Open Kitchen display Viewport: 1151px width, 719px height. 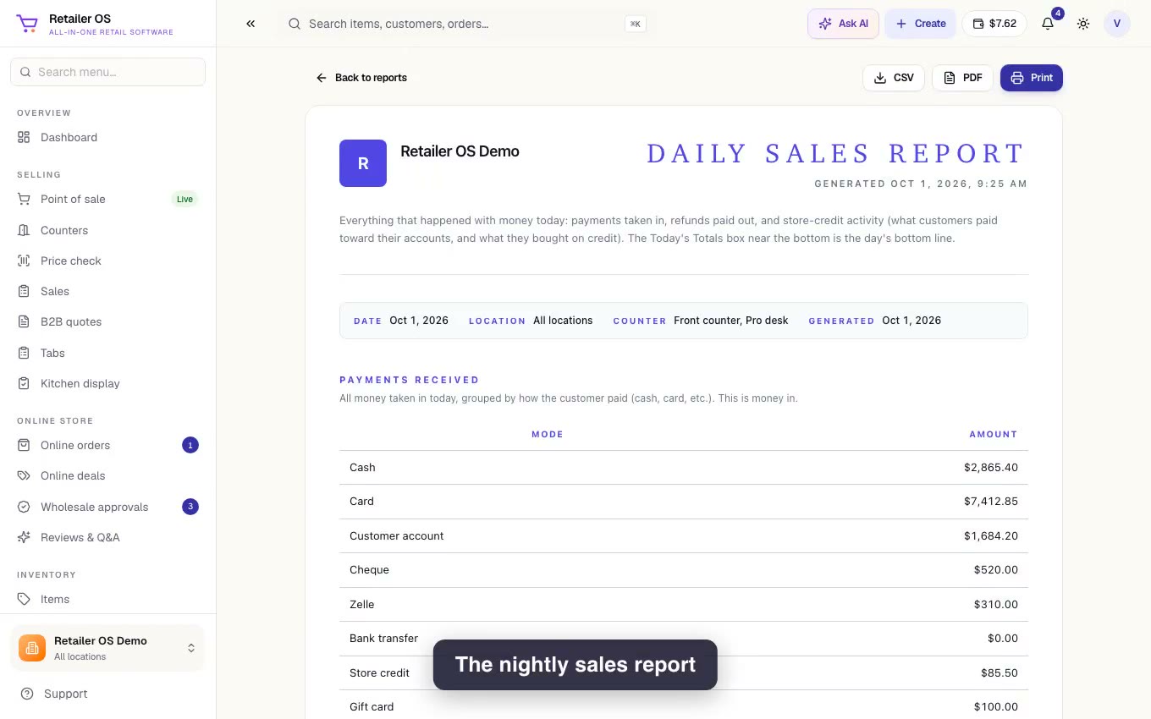(x=107, y=383)
